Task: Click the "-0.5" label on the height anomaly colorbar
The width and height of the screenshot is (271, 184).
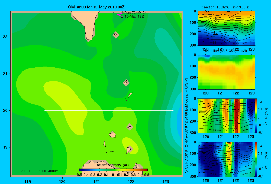Action: pyautogui.click(x=79, y=175)
